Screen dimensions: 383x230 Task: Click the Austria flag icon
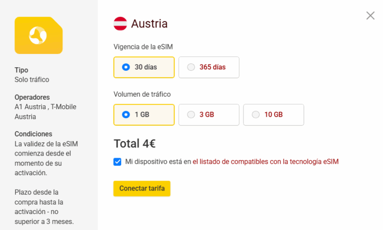tap(120, 23)
